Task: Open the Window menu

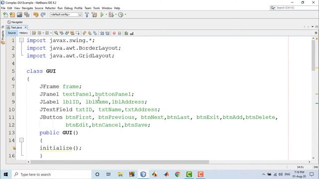Action: pyautogui.click(x=107, y=8)
